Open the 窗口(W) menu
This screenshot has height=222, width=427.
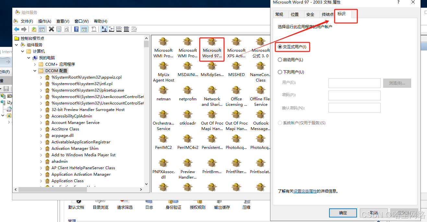click(x=82, y=21)
